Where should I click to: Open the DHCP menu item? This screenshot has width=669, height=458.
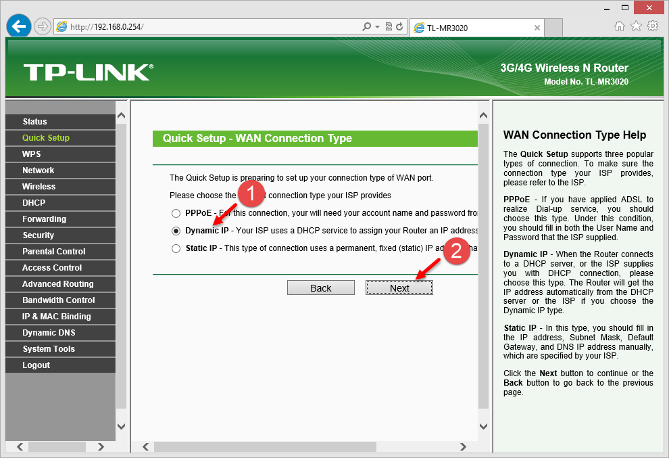[x=60, y=203]
